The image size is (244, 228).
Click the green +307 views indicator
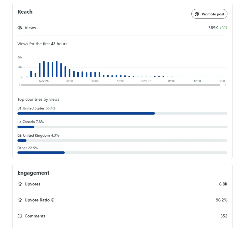point(223,28)
